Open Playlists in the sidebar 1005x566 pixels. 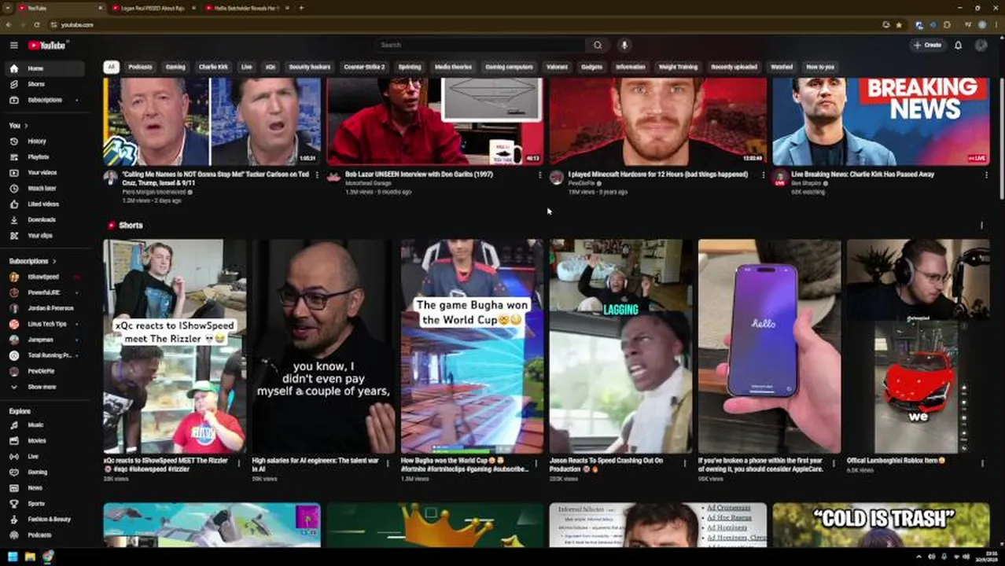click(45, 157)
